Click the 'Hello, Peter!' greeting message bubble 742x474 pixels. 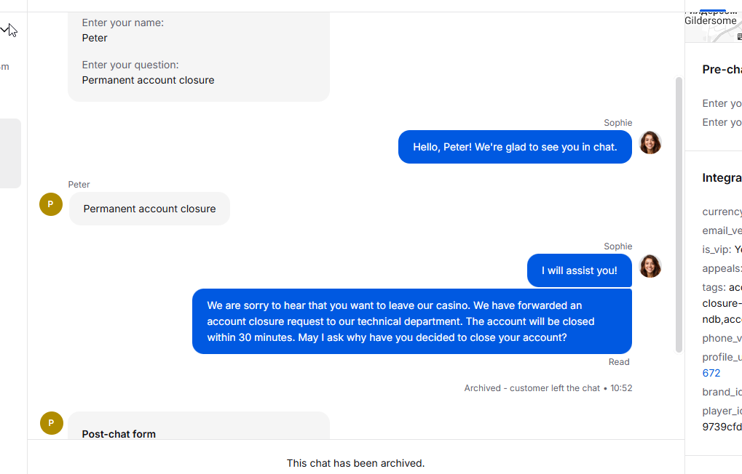click(515, 147)
